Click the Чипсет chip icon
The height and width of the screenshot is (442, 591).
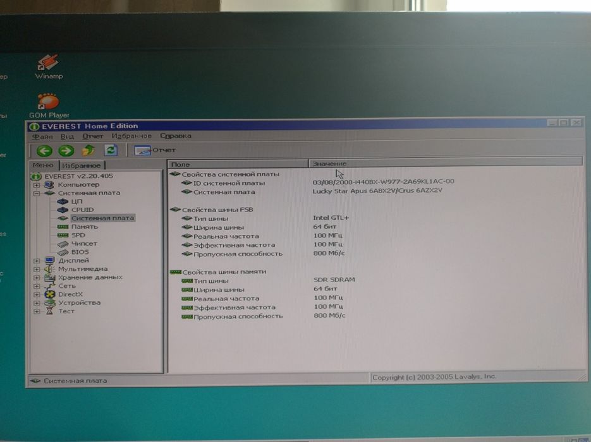tap(63, 244)
